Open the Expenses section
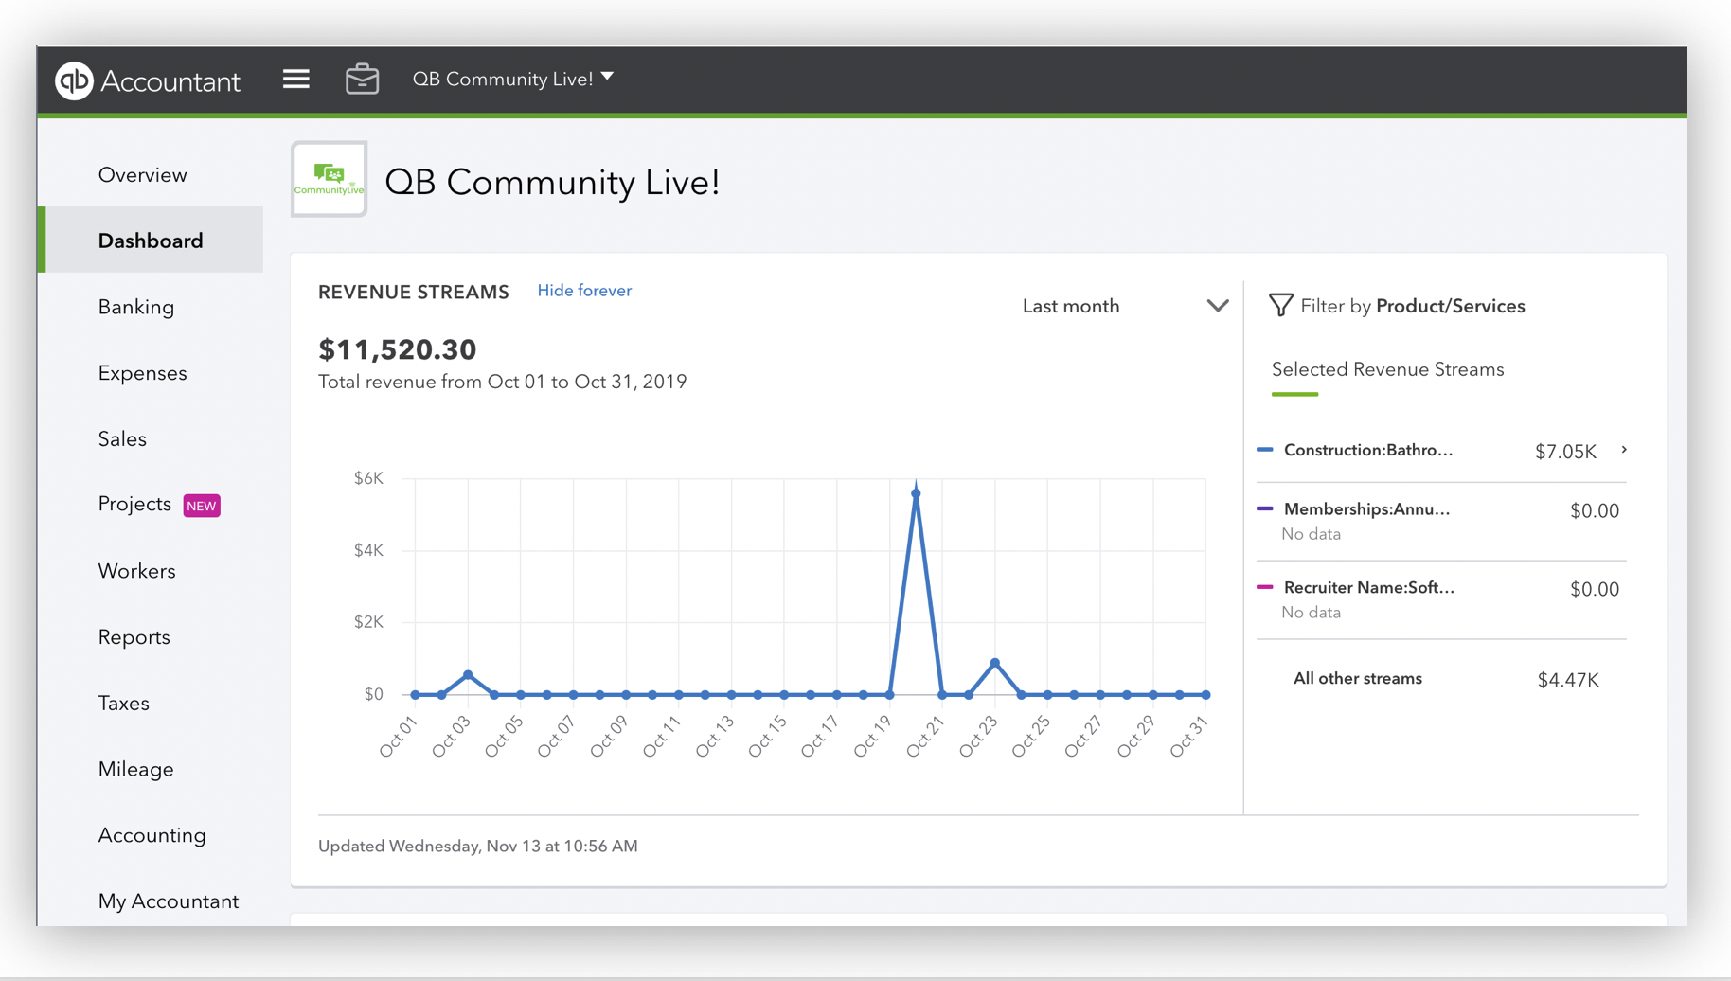Viewport: 1731px width, 981px height. pos(142,373)
